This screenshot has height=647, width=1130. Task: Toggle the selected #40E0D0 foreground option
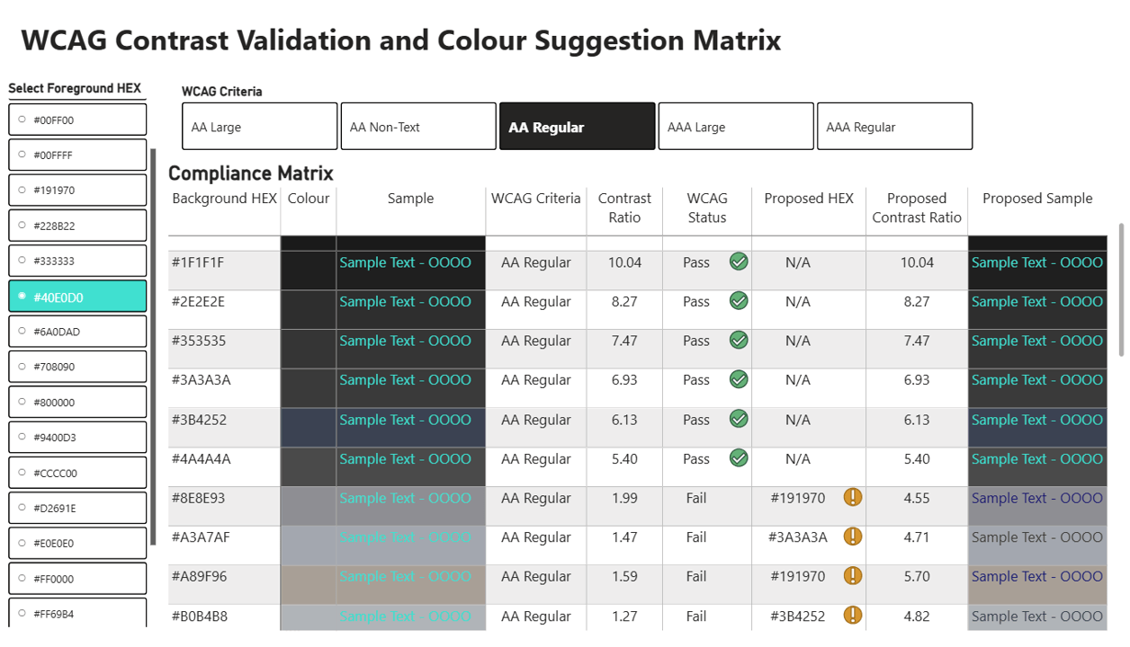pos(77,296)
